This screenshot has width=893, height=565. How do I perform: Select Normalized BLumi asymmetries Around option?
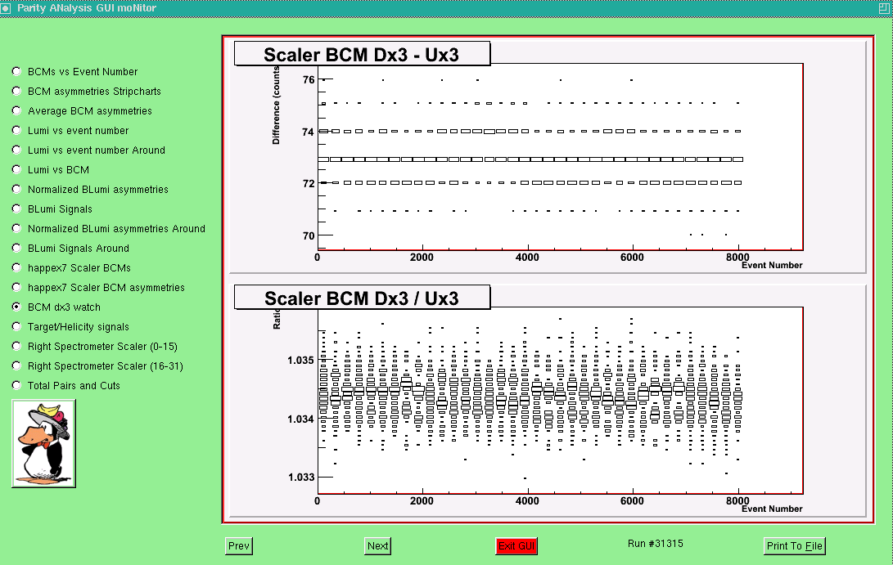16,229
